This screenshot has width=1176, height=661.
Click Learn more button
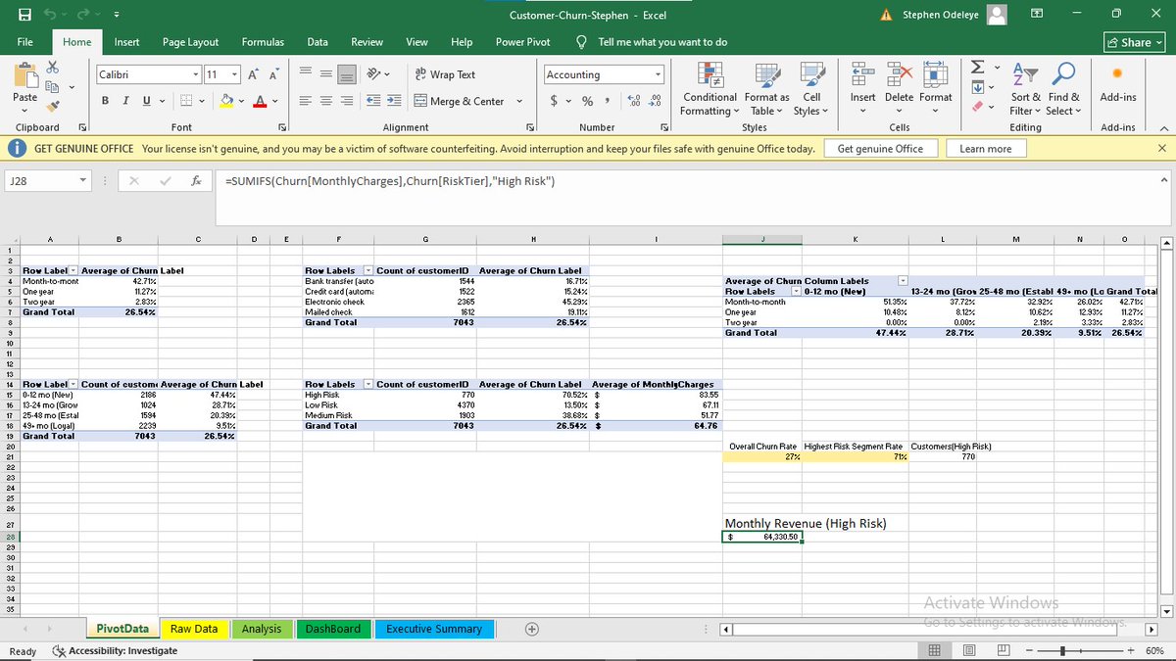click(986, 148)
